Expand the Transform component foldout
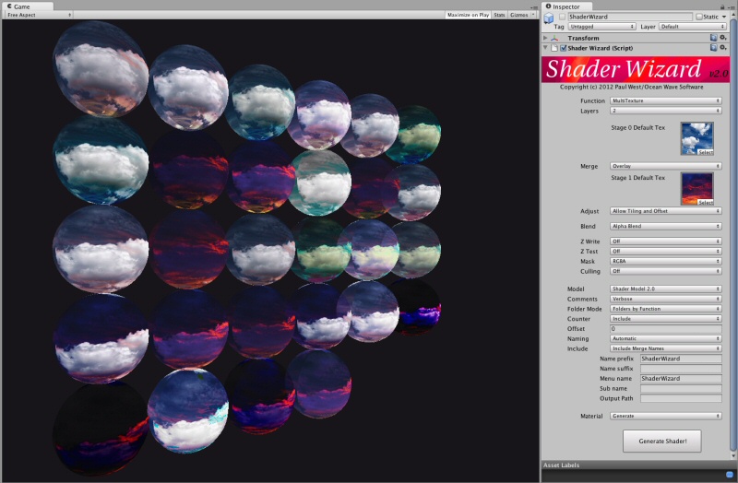 pyautogui.click(x=545, y=38)
